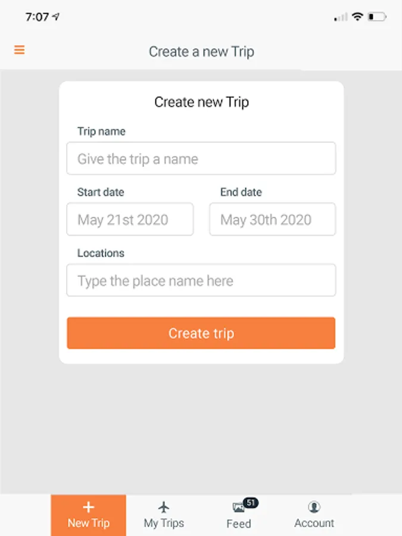Go to the Account tab label
The width and height of the screenshot is (402, 536).
coord(314,523)
